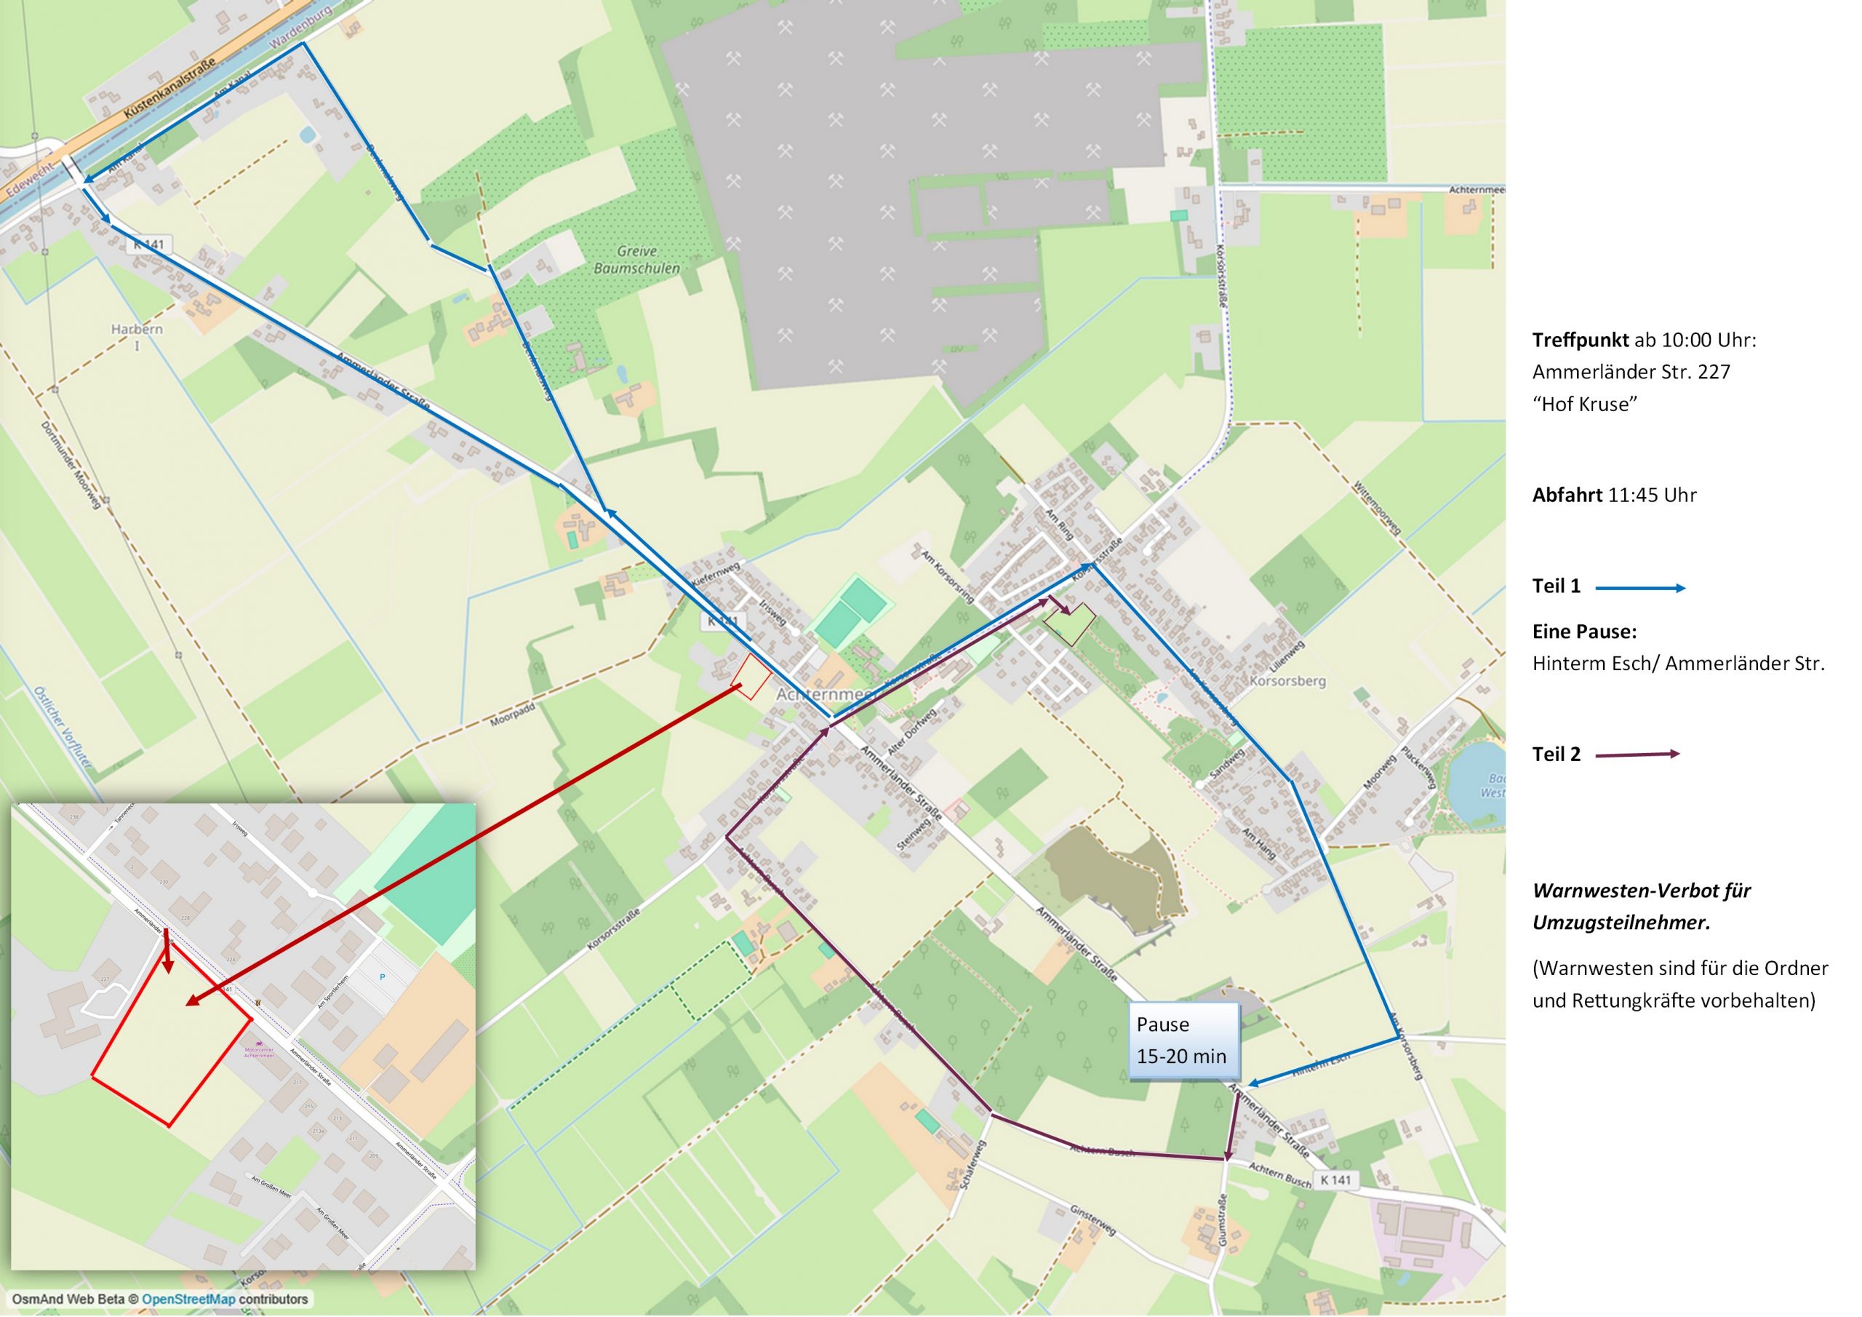Click the Eine Pause heading text
Viewport: 1862px width, 1317px height.
(1584, 632)
